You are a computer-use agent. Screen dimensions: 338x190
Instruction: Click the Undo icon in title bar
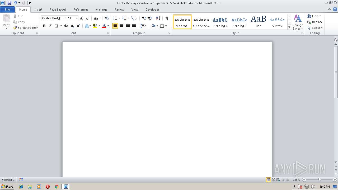[15, 3]
